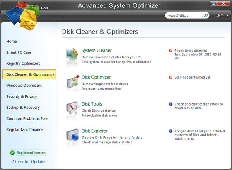Open the Security & Privacy section
Image resolution: width=232 pixels, height=170 pixels.
22,96
